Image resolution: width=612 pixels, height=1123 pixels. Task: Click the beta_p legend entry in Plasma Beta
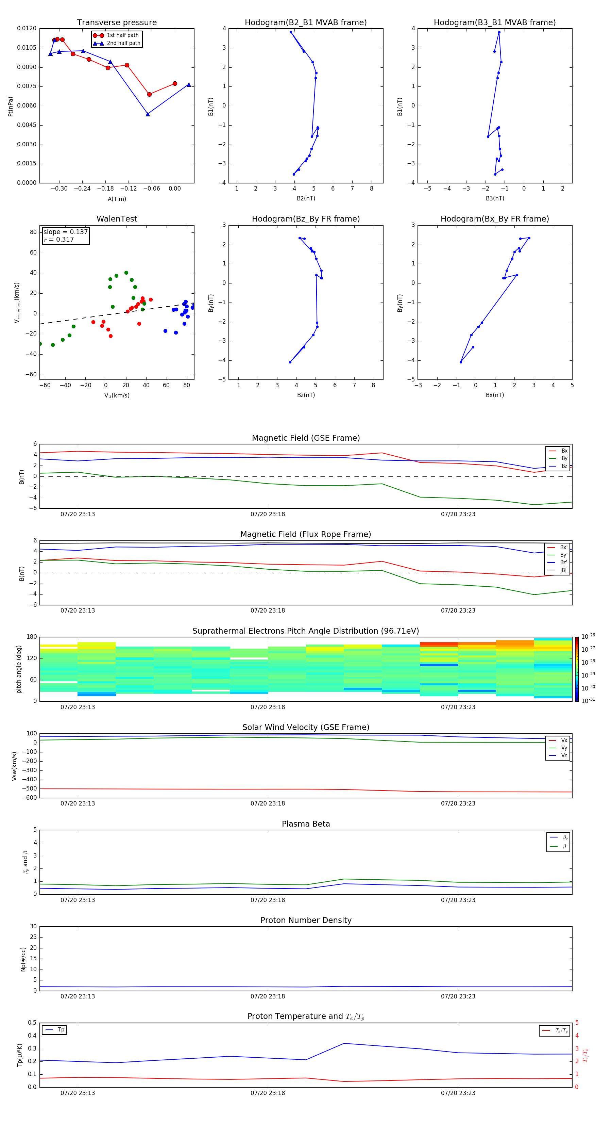558,837
